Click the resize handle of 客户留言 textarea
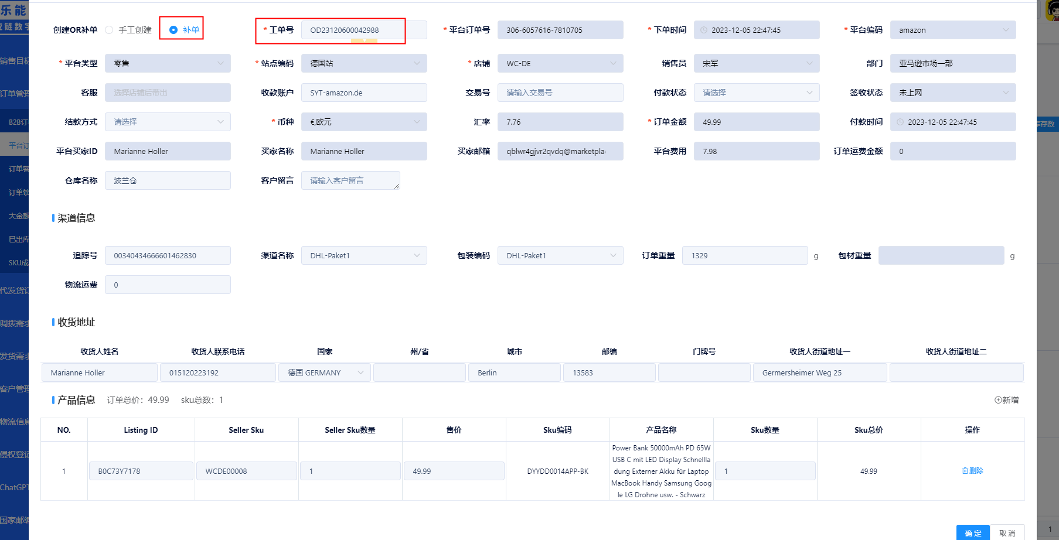This screenshot has height=540, width=1059. pos(397,186)
